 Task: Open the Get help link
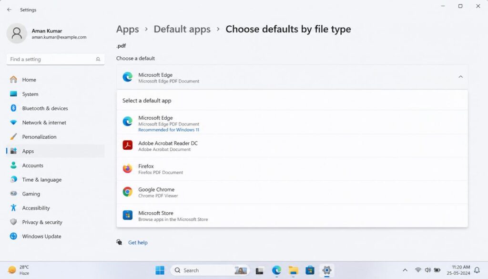click(138, 243)
